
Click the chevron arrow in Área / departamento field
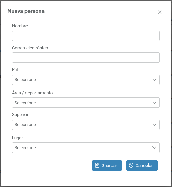coord(154,103)
